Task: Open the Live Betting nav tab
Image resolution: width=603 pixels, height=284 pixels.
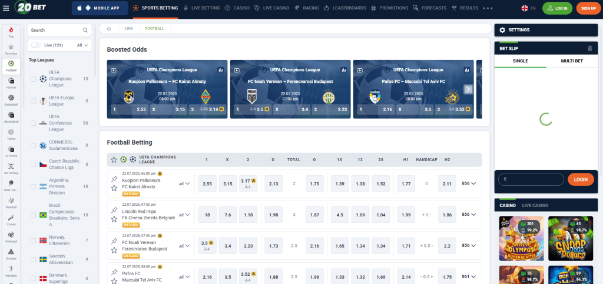Action: [202, 8]
